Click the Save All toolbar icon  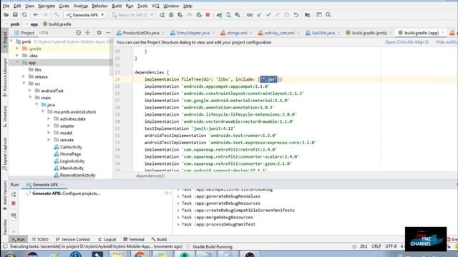pyautogui.click(x=15, y=15)
